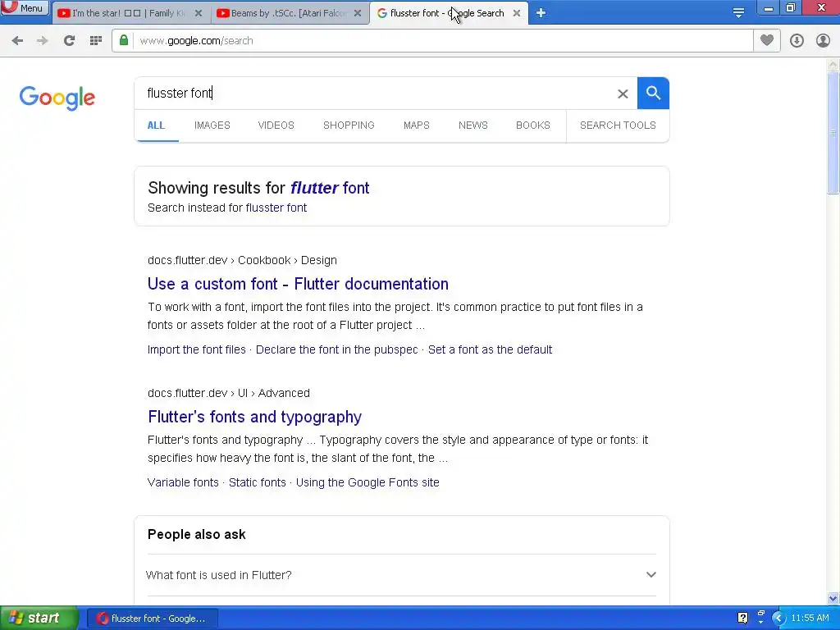Close the Beams by .tSCc. tab
Viewport: 840px width, 630px height.
point(358,13)
